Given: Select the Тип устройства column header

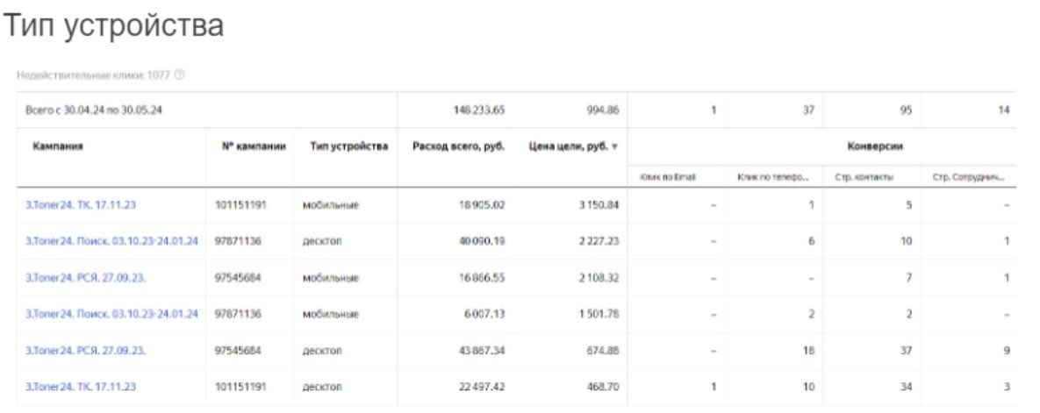Looking at the screenshot, I should [x=348, y=146].
